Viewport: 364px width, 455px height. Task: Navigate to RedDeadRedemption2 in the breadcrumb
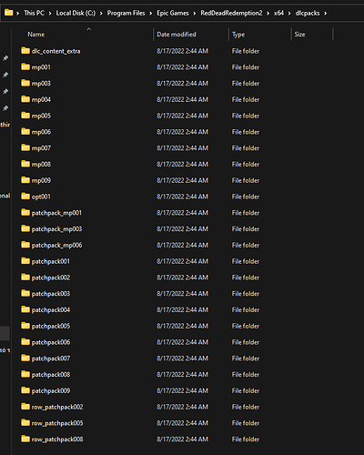click(x=231, y=13)
